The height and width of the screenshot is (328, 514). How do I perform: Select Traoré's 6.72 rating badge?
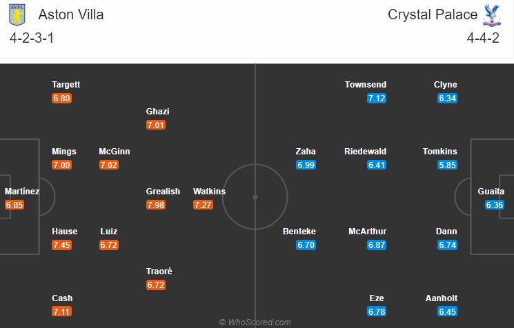(x=156, y=285)
